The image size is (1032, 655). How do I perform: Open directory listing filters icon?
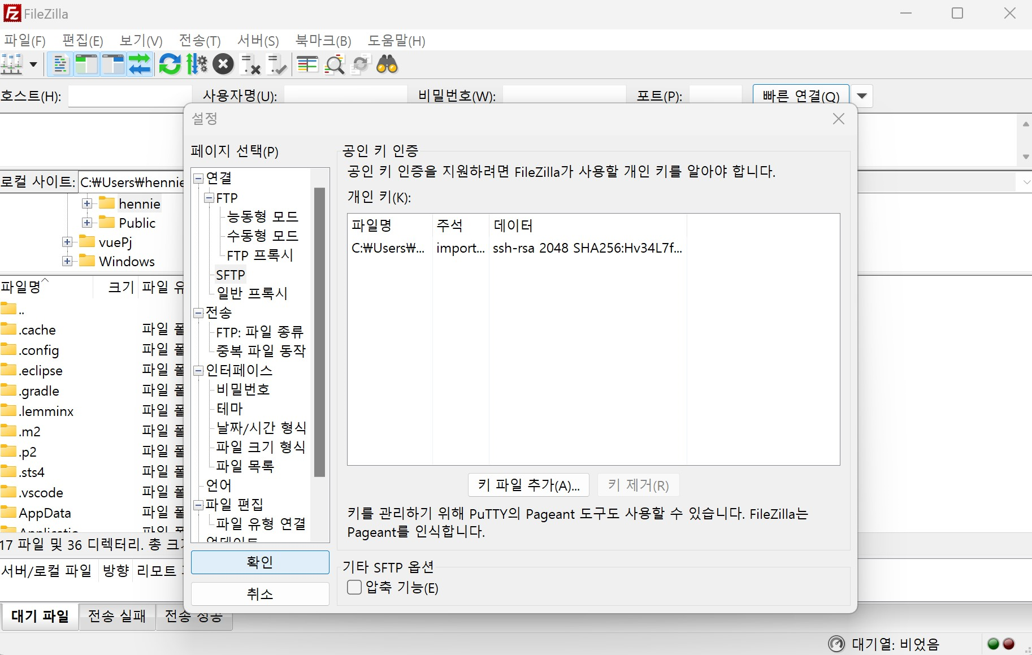(307, 64)
